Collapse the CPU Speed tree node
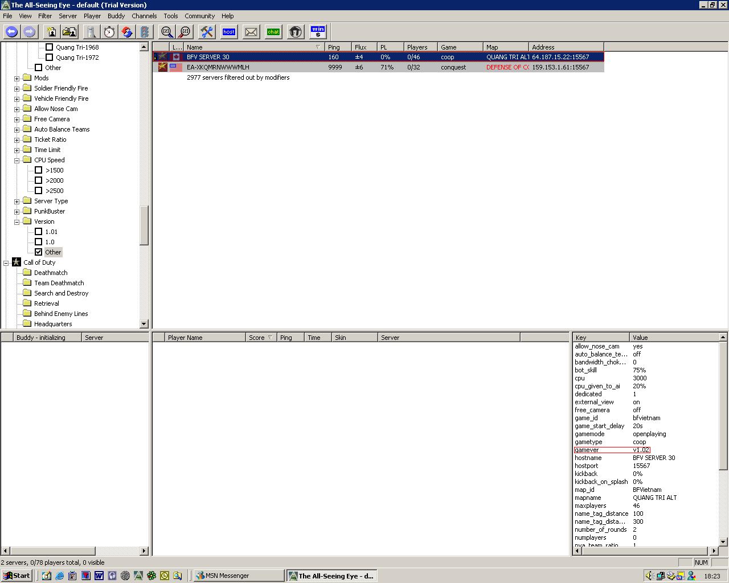 coord(17,160)
